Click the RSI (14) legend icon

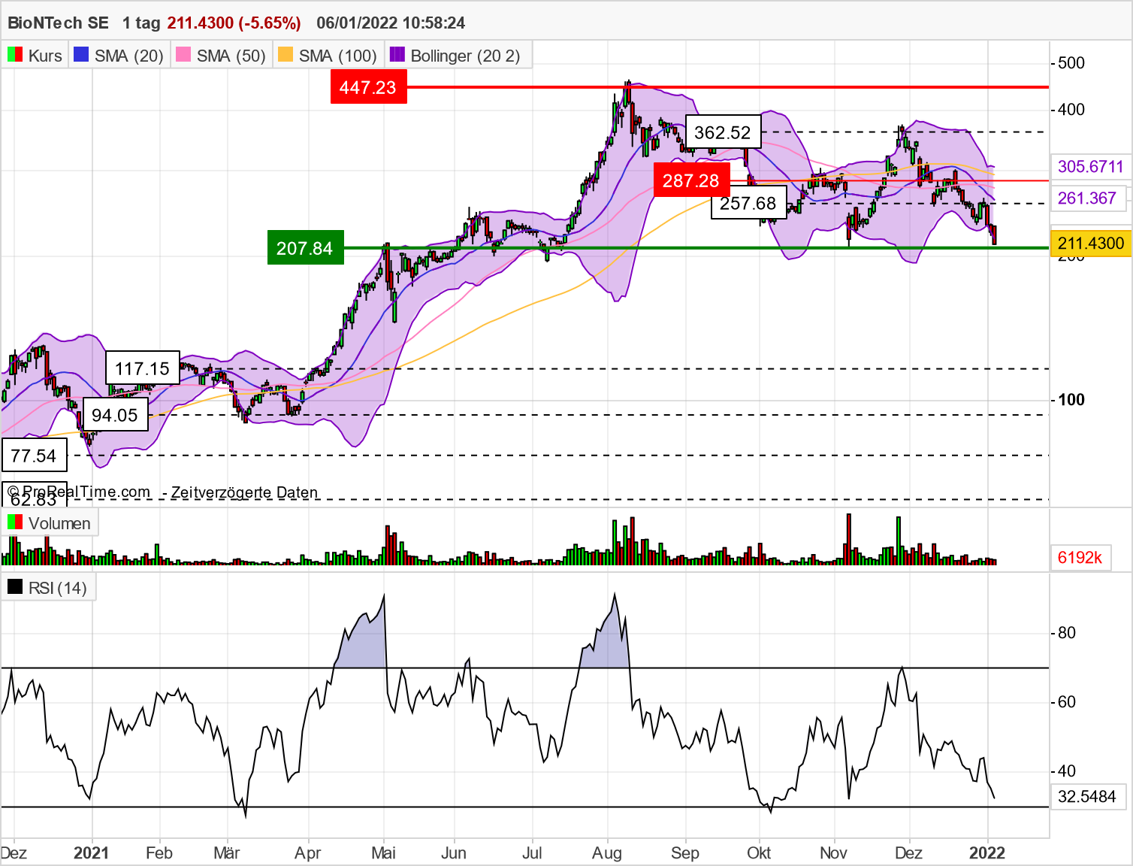[x=15, y=587]
